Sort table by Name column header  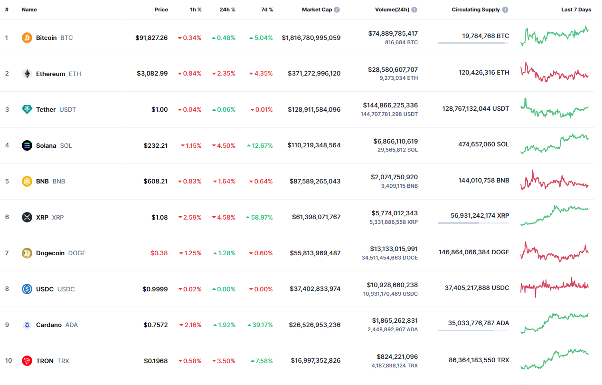coord(29,10)
